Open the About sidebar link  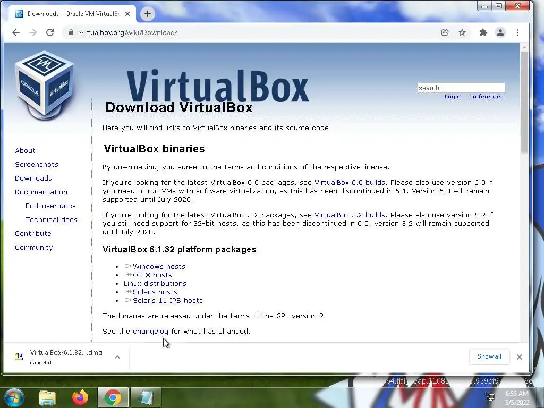[x=25, y=150]
